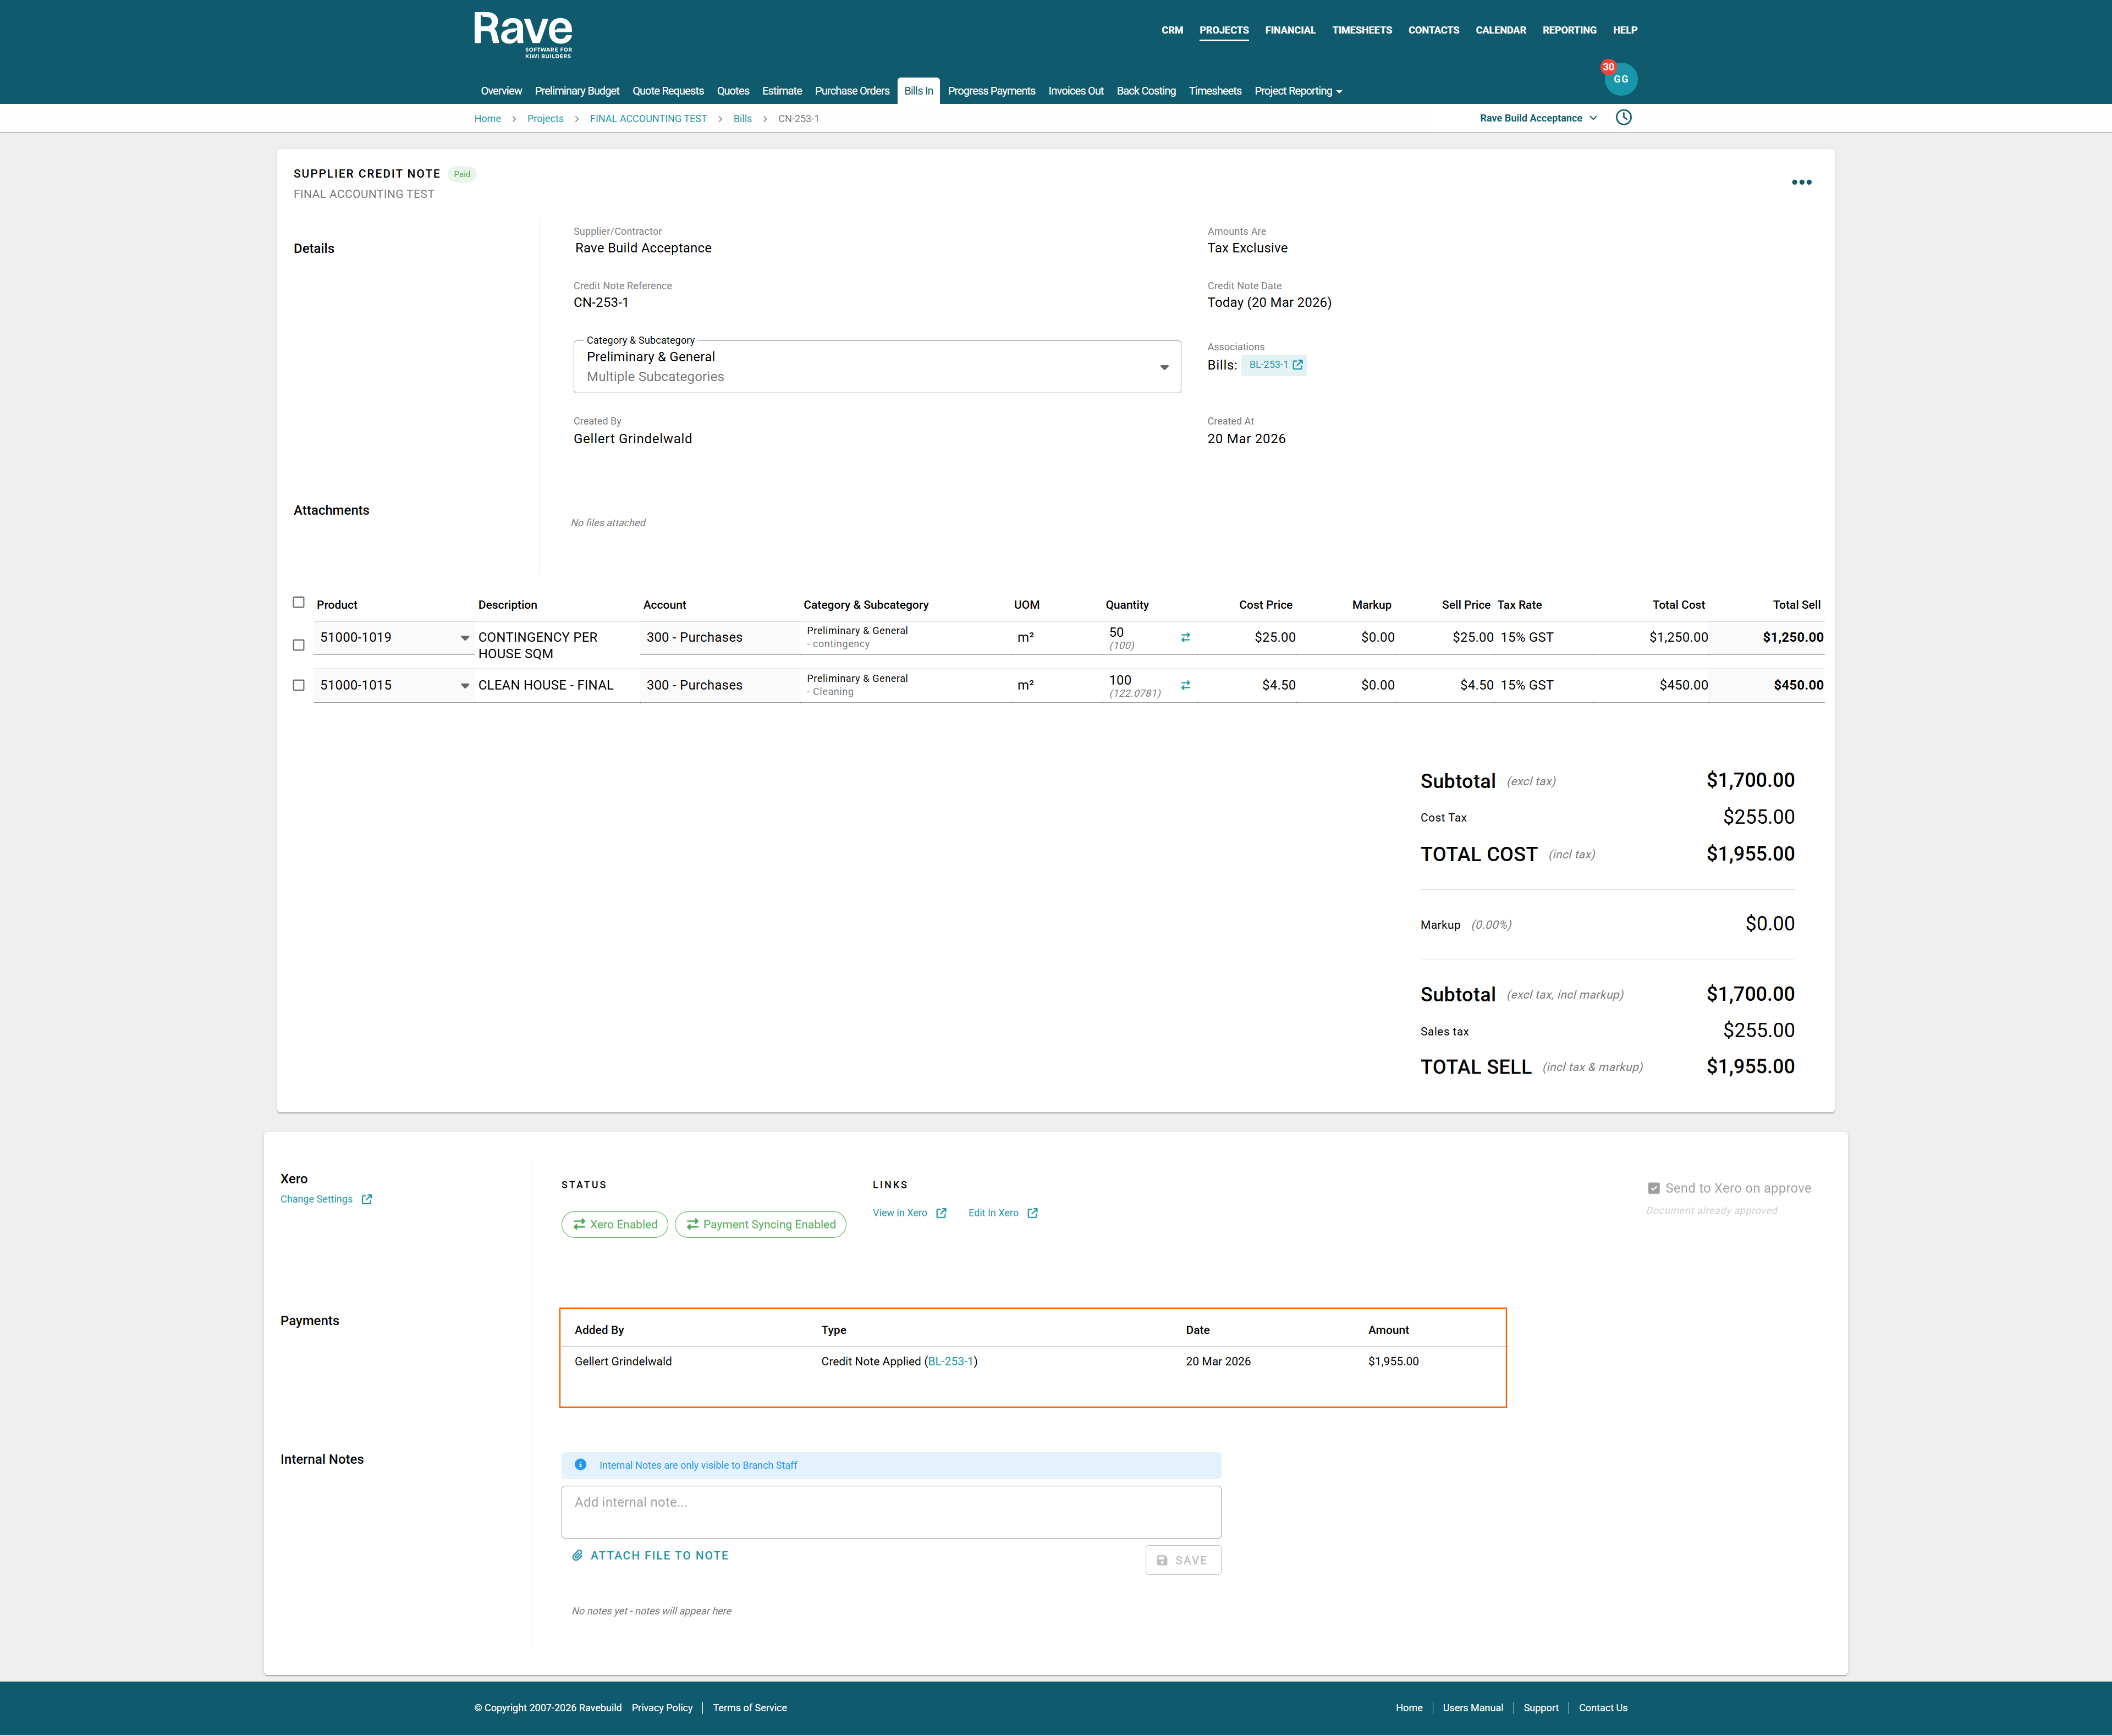
Task: Click quantity swap icon on CLEAN HOUSE row
Action: tap(1185, 685)
